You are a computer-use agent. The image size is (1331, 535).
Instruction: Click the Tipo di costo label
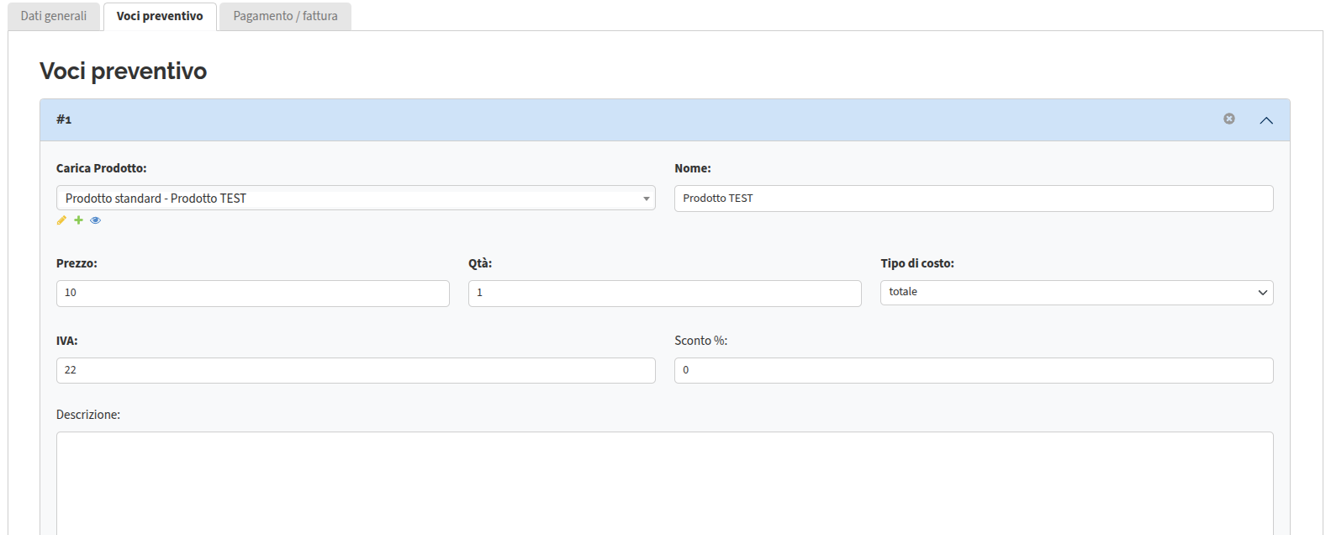917,263
